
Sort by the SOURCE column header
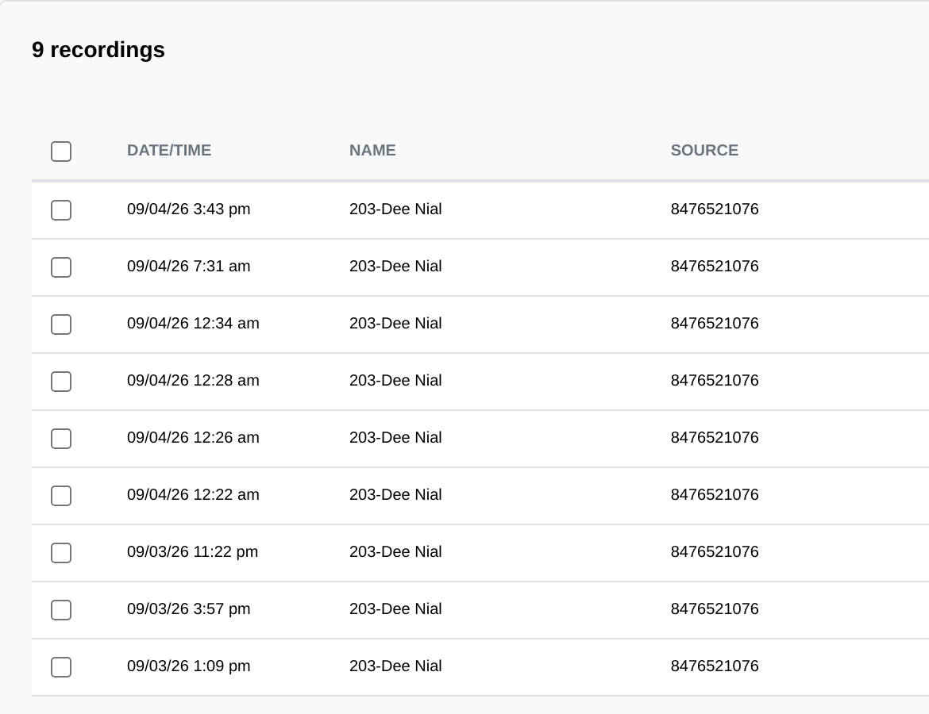tap(704, 151)
